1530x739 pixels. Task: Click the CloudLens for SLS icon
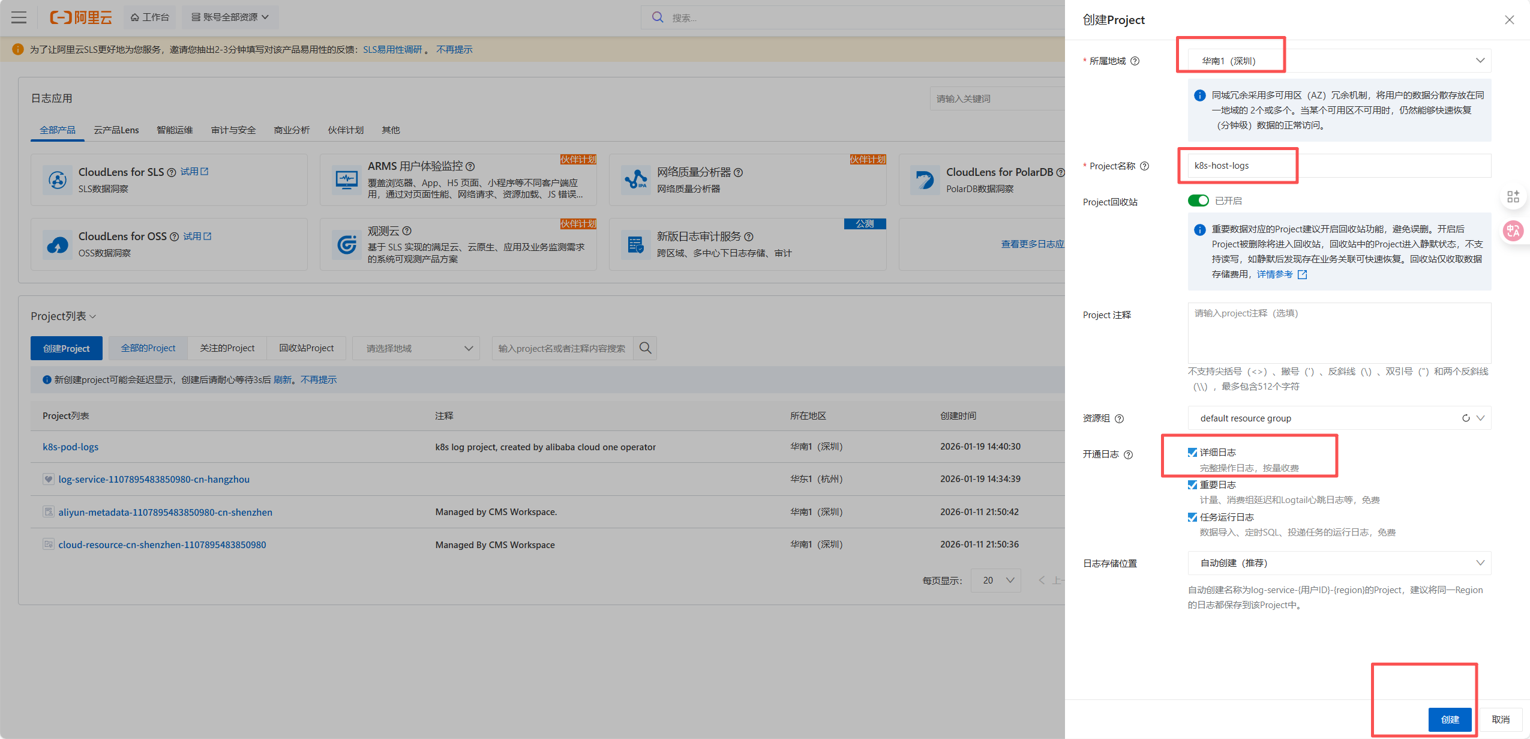coord(58,180)
